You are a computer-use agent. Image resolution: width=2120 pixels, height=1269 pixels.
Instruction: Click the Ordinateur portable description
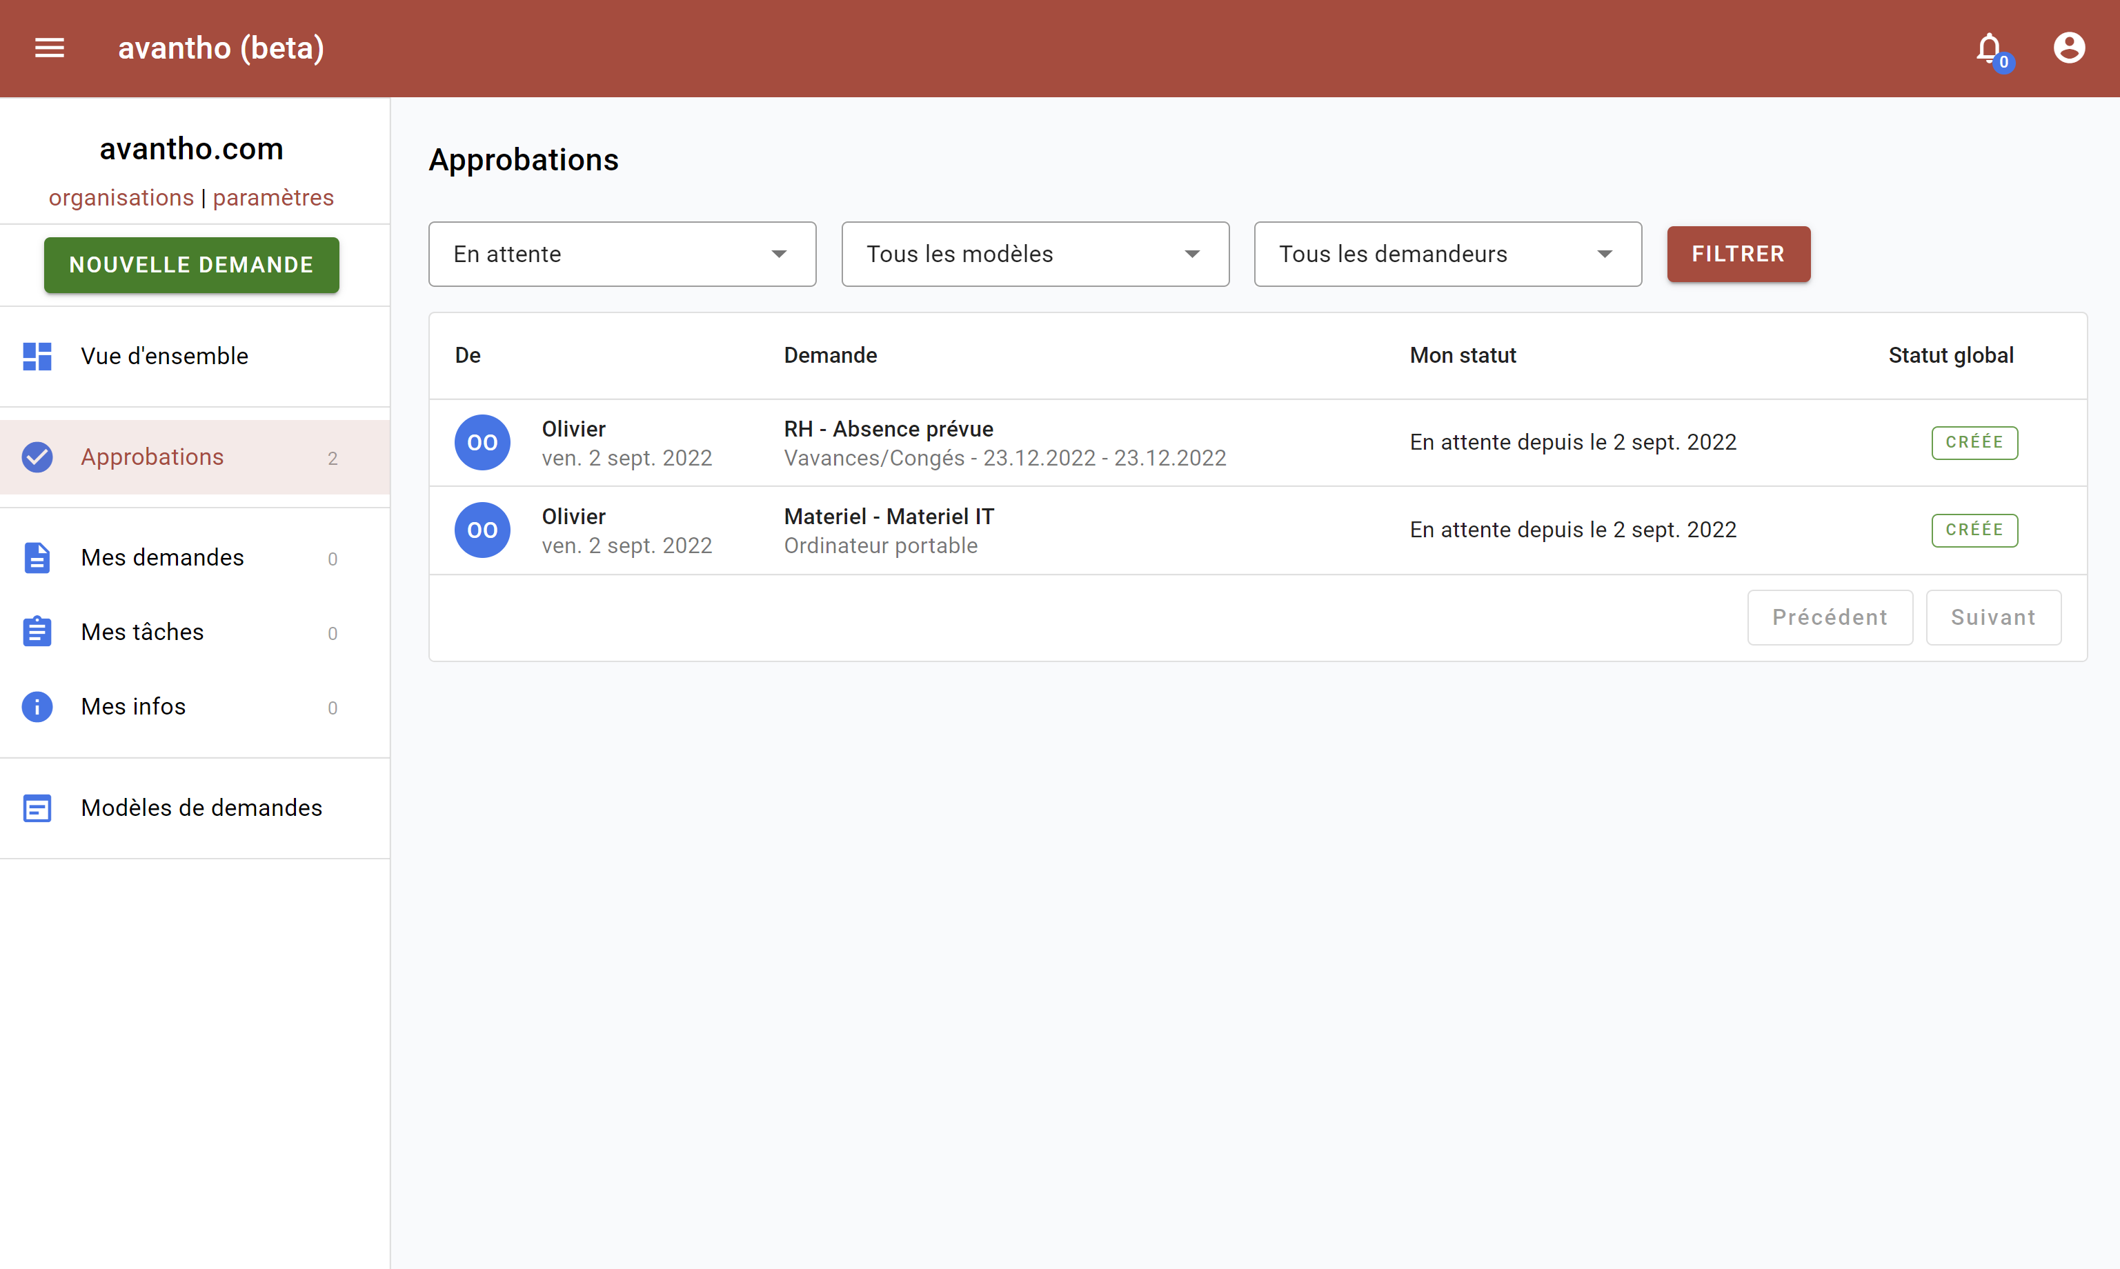click(x=881, y=546)
